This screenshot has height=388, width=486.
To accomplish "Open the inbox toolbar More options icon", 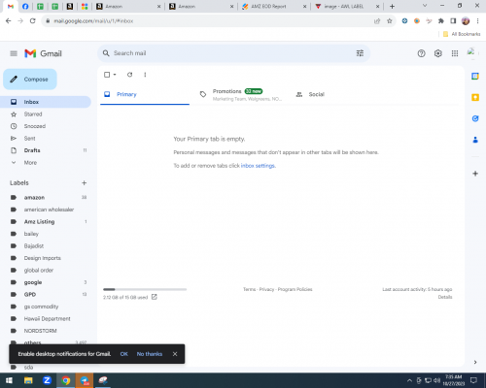I will click(x=145, y=75).
